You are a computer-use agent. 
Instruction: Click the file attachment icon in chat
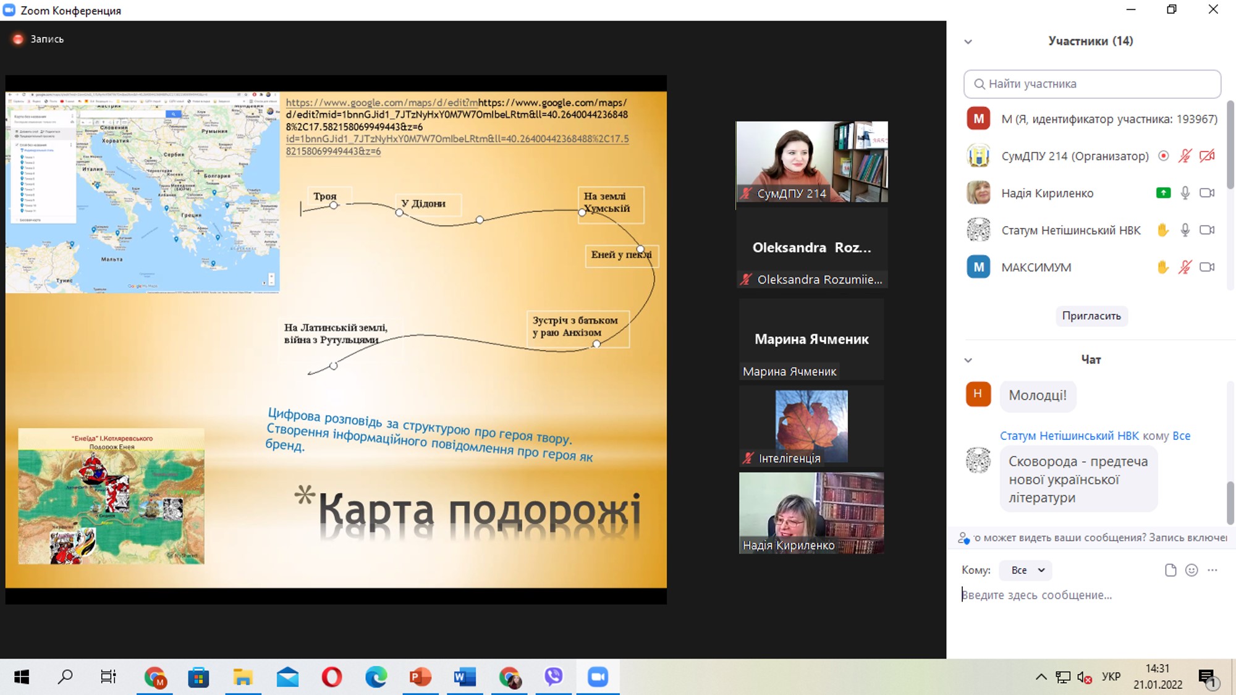[1170, 570]
